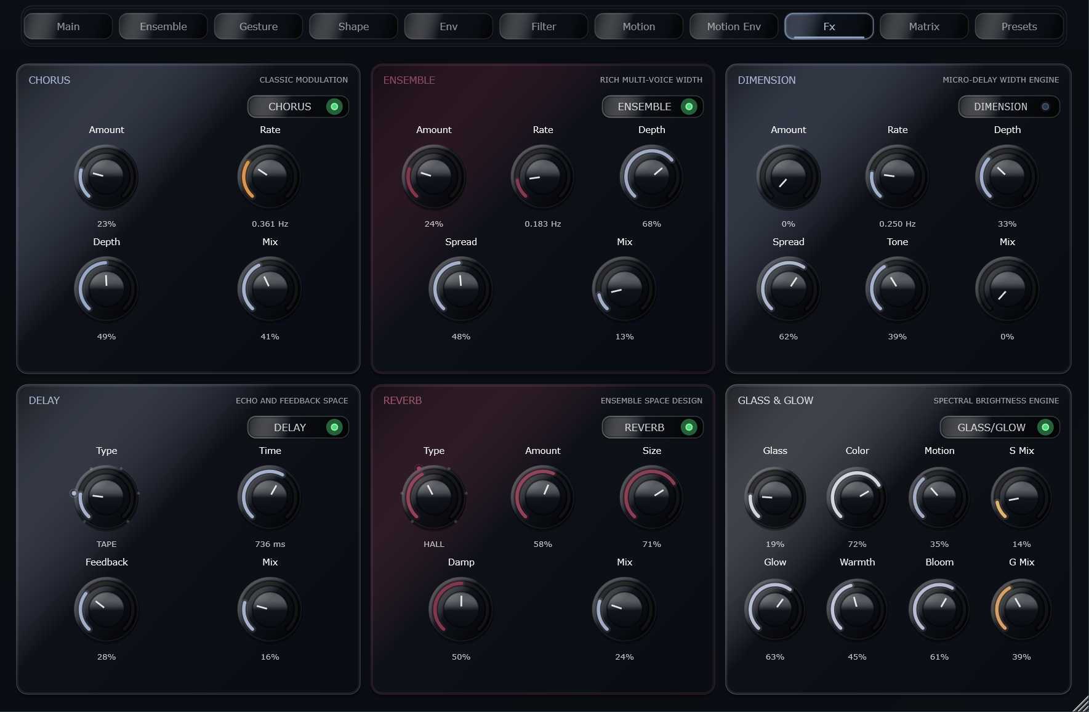This screenshot has width=1089, height=712.
Task: Click the Reverb Type selector knob
Action: [x=434, y=498]
